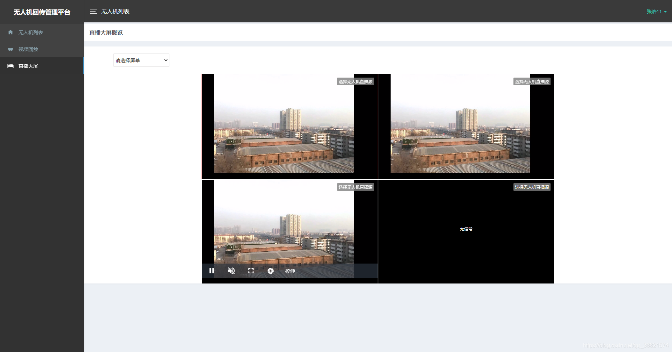Select 直播大屏 in the sidebar
Screen dimensions: 672x352
click(42, 66)
